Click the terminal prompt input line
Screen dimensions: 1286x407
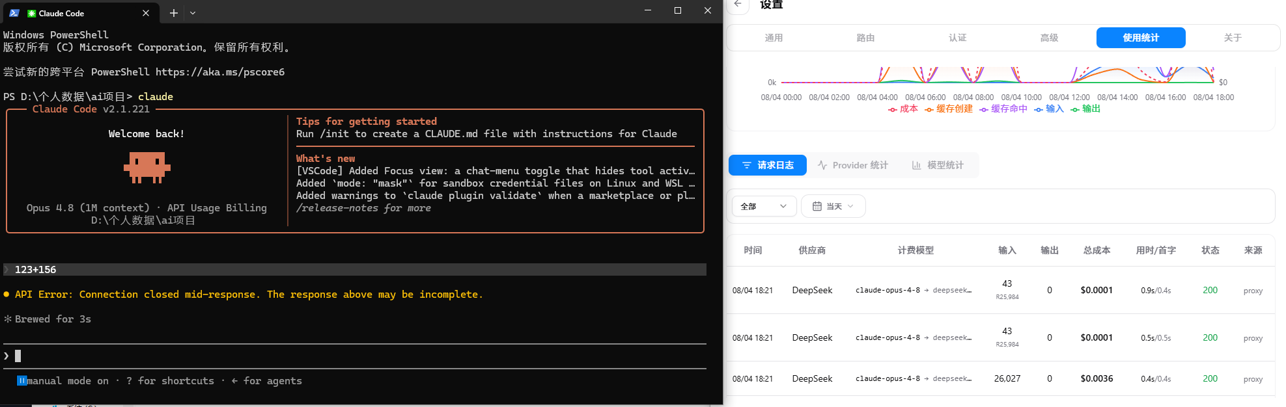pyautogui.click(x=355, y=356)
